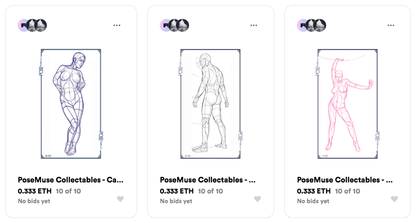Click the Foundation avatar on first card

pyautogui.click(x=23, y=25)
